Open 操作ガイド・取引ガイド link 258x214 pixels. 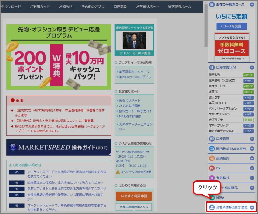[x=136, y=111]
